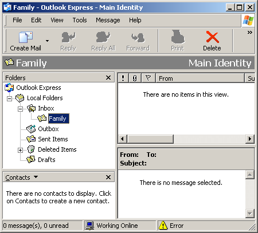This screenshot has height=233, width=258.
Task: Click the message list horizontal scrollbar thumb
Action: (150, 139)
